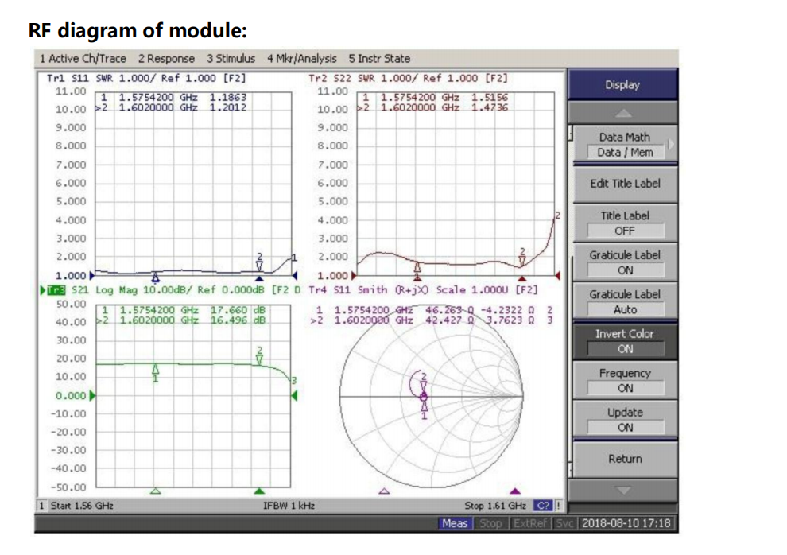Click the greyed Stop indicator next to Meas

(490, 523)
